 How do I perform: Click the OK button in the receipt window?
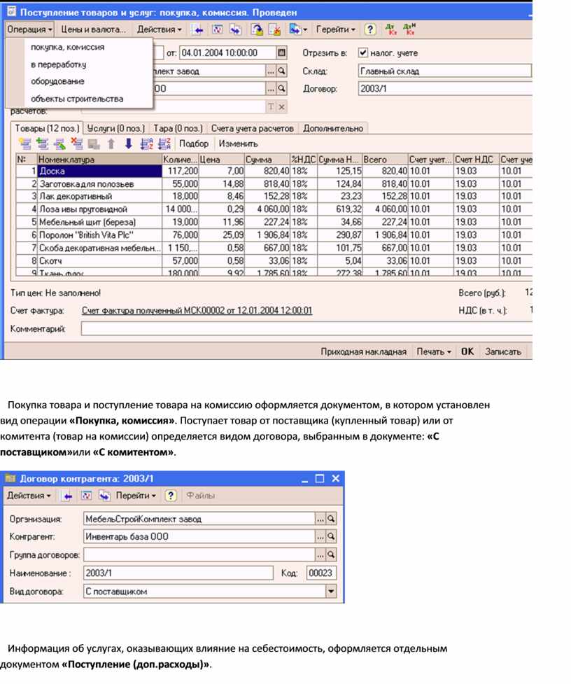pyautogui.click(x=467, y=351)
